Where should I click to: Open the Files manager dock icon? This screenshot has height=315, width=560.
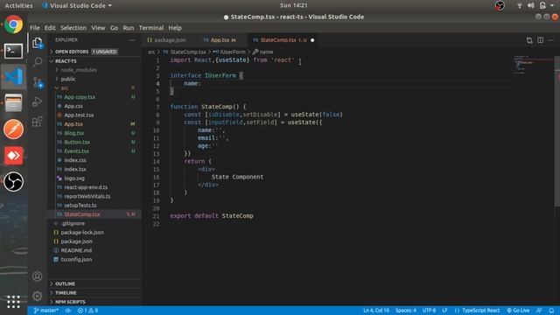[x=14, y=103]
